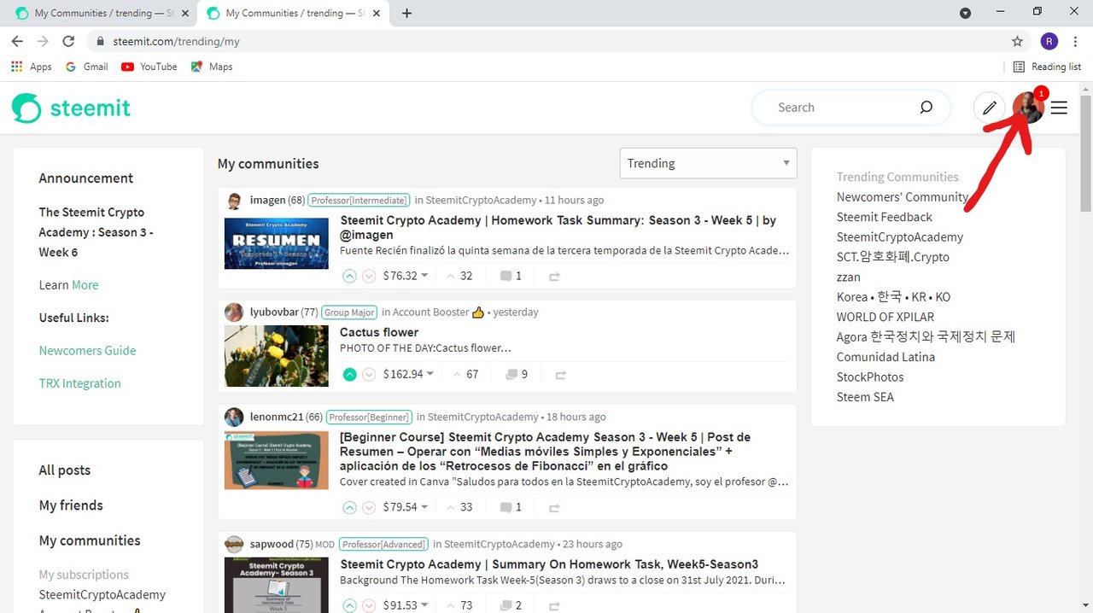This screenshot has height=613, width=1093.
Task: Select My communities in sidebar
Action: pyautogui.click(x=90, y=540)
